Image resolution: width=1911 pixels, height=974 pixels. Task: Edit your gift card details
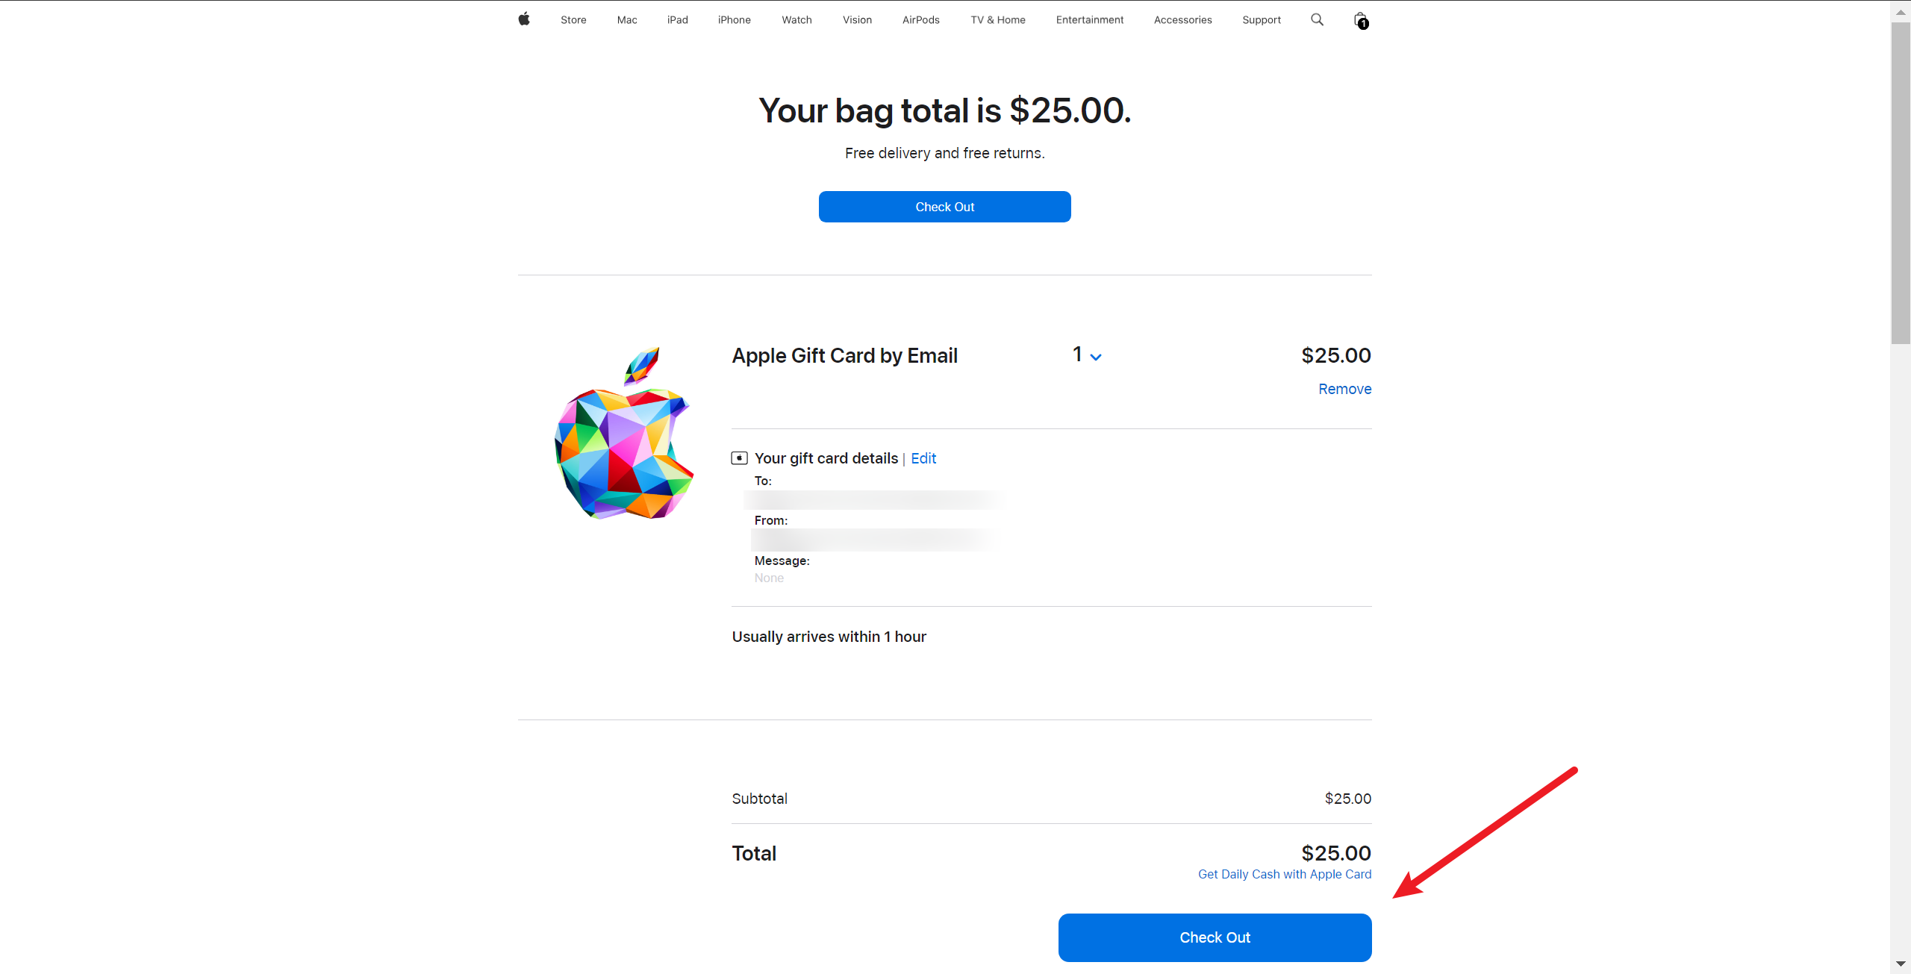[x=923, y=458]
